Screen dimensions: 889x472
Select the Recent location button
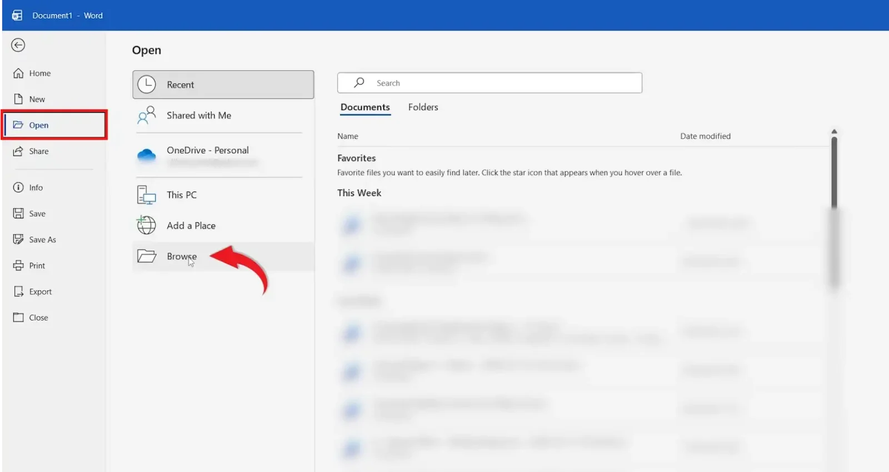tap(223, 84)
